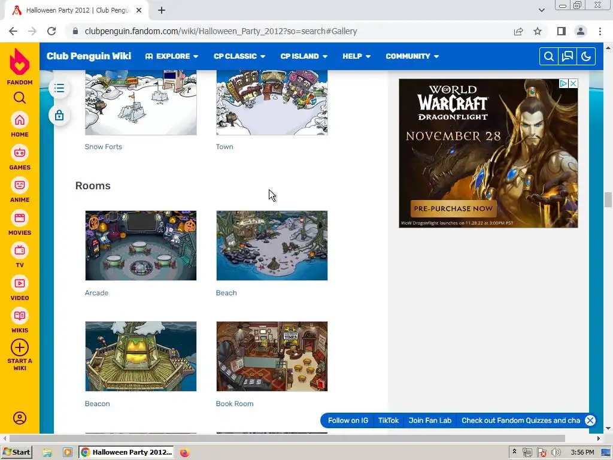613x460 pixels.
Task: Expand the CP Island dropdown menu
Action: point(304,56)
